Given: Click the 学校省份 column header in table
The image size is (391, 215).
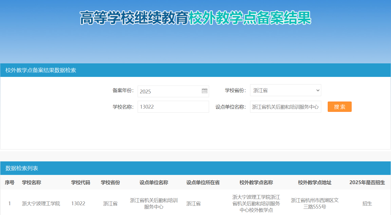Looking at the screenshot, I should tap(110, 183).
